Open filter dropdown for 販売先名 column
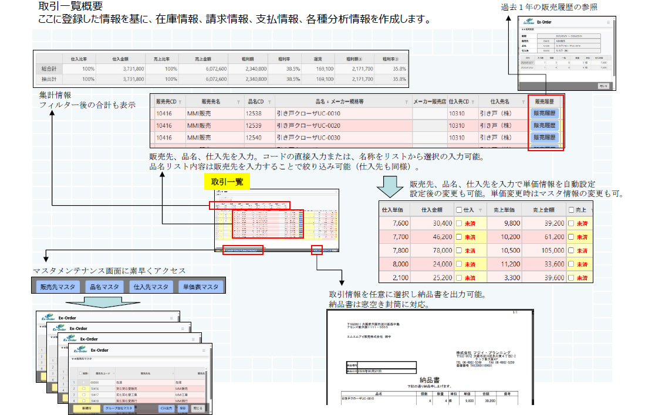This screenshot has width=645, height=415. [x=238, y=101]
